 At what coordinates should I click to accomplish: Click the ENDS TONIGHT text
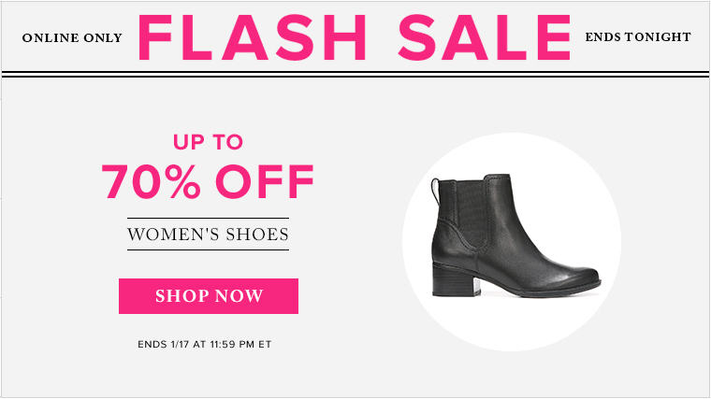[x=638, y=36]
